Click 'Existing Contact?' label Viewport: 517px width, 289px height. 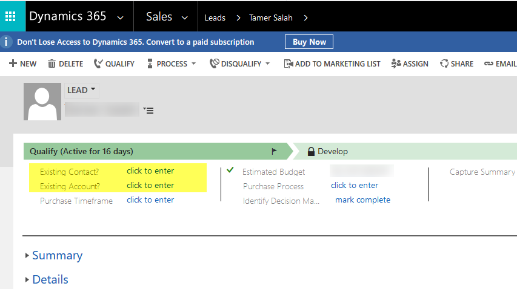pyautogui.click(x=69, y=172)
